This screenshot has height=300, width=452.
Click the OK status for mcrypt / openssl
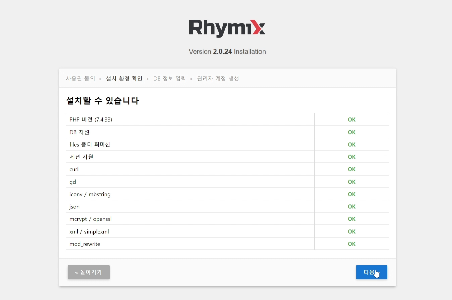point(352,219)
